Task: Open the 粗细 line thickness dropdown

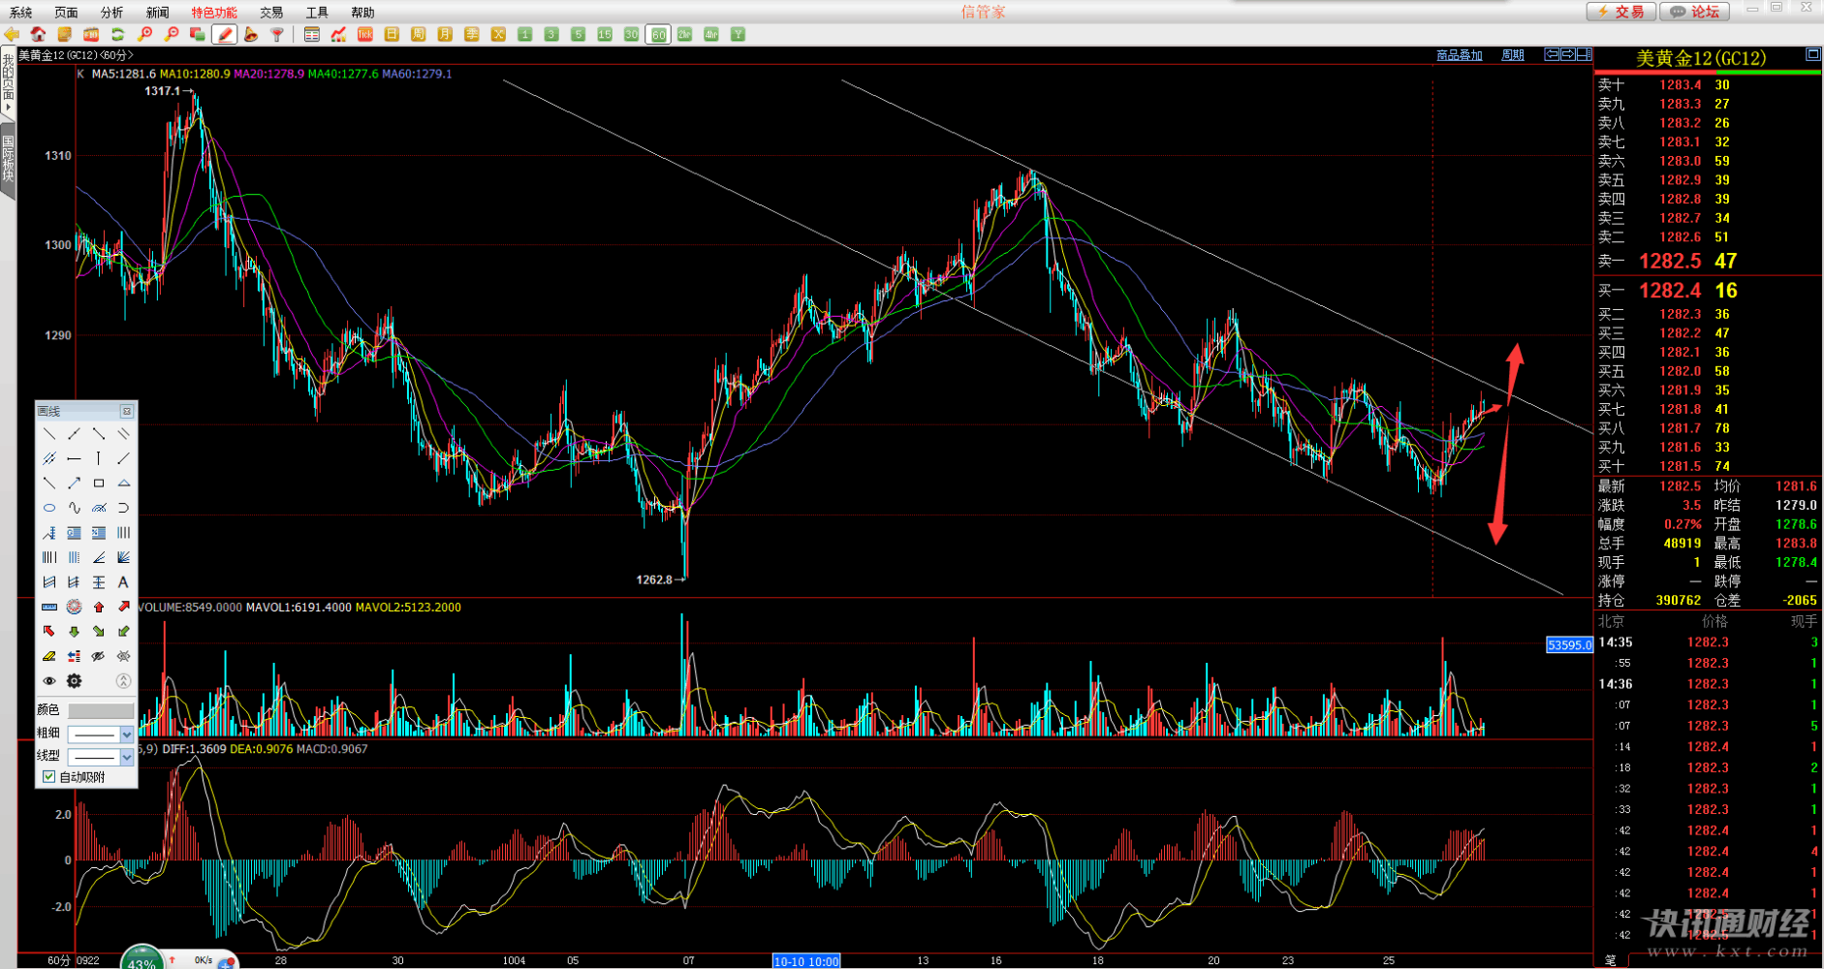Action: point(126,734)
